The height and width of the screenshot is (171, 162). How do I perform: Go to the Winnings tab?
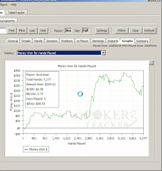98,41
